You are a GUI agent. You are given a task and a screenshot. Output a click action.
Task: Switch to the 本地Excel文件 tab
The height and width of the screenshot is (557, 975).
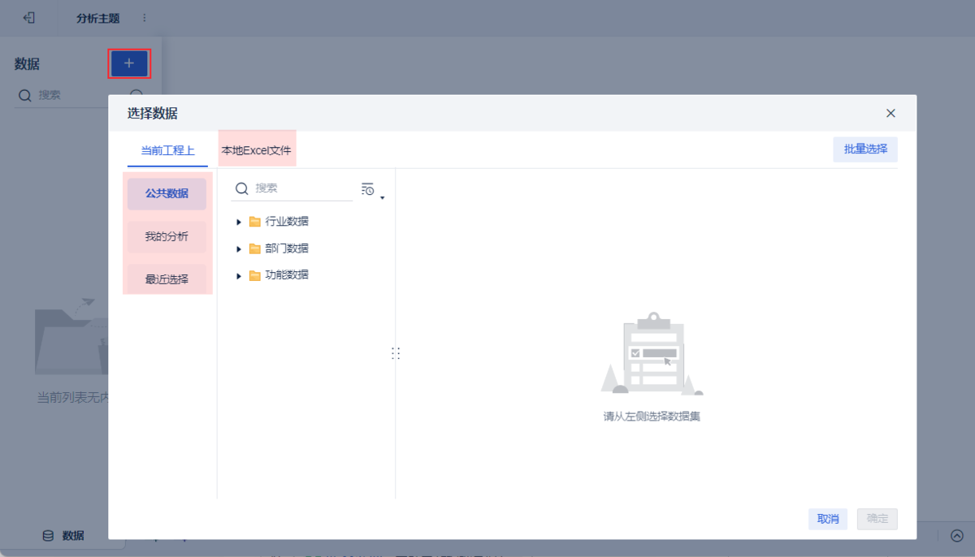257,150
